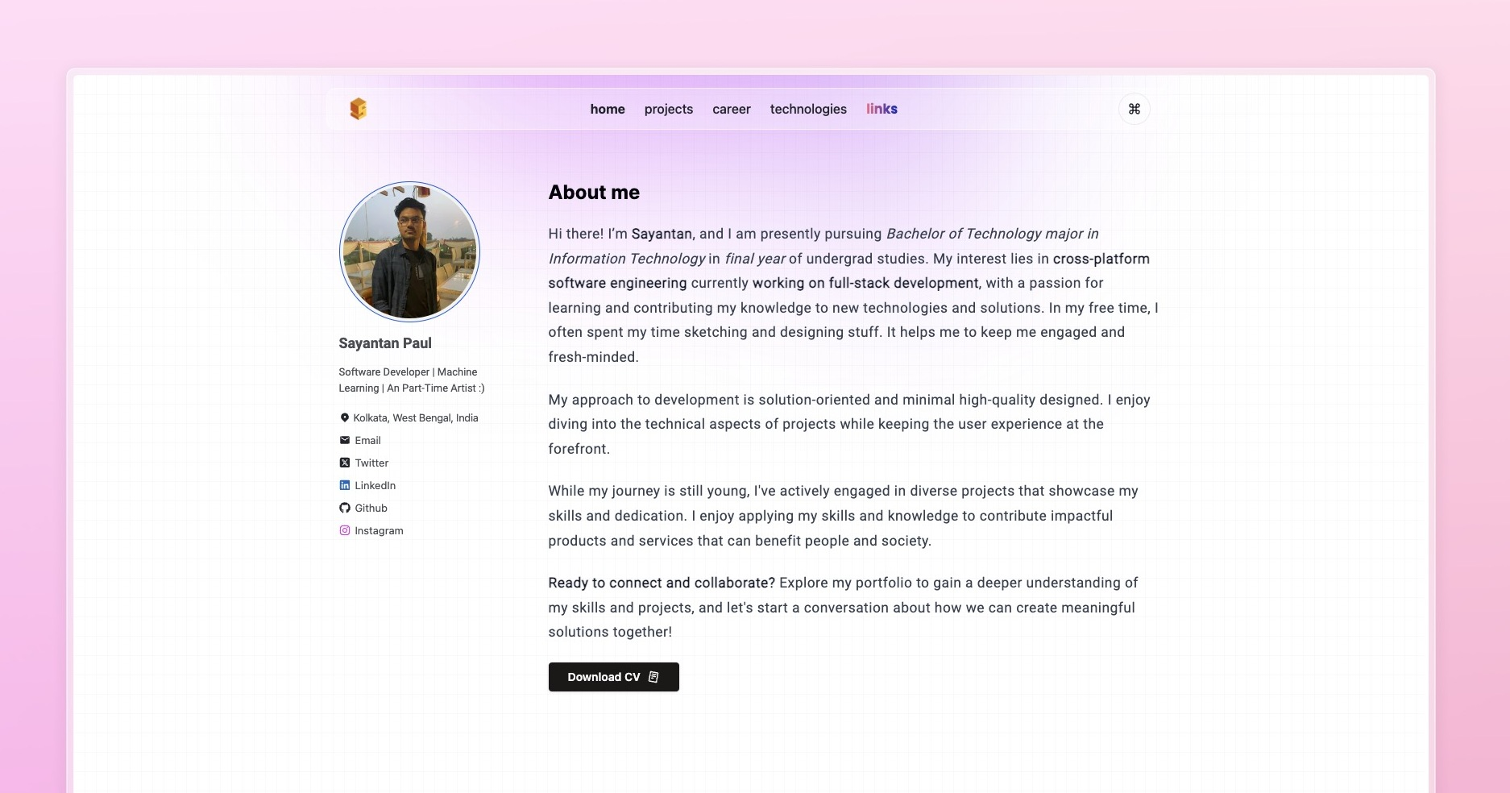Click the document icon on Download CV
Image resolution: width=1510 pixels, height=793 pixels.
tap(653, 677)
